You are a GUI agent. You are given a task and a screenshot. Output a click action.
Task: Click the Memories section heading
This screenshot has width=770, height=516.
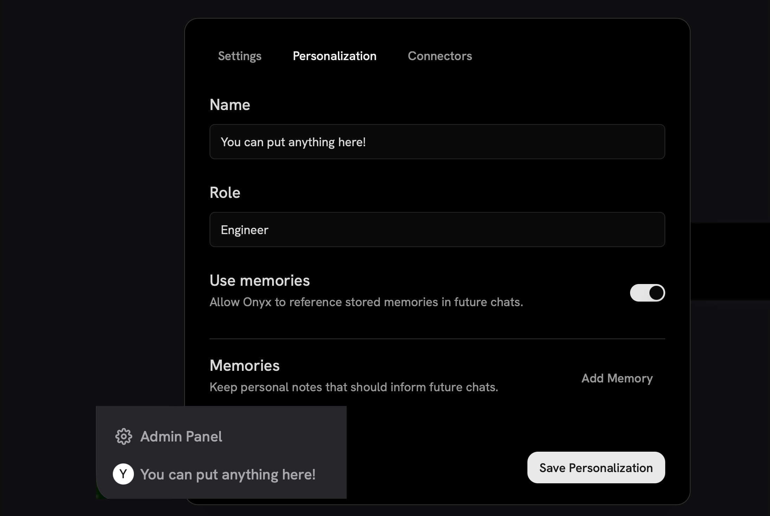(x=244, y=366)
